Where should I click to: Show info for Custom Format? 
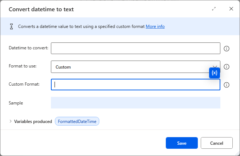pos(227,85)
